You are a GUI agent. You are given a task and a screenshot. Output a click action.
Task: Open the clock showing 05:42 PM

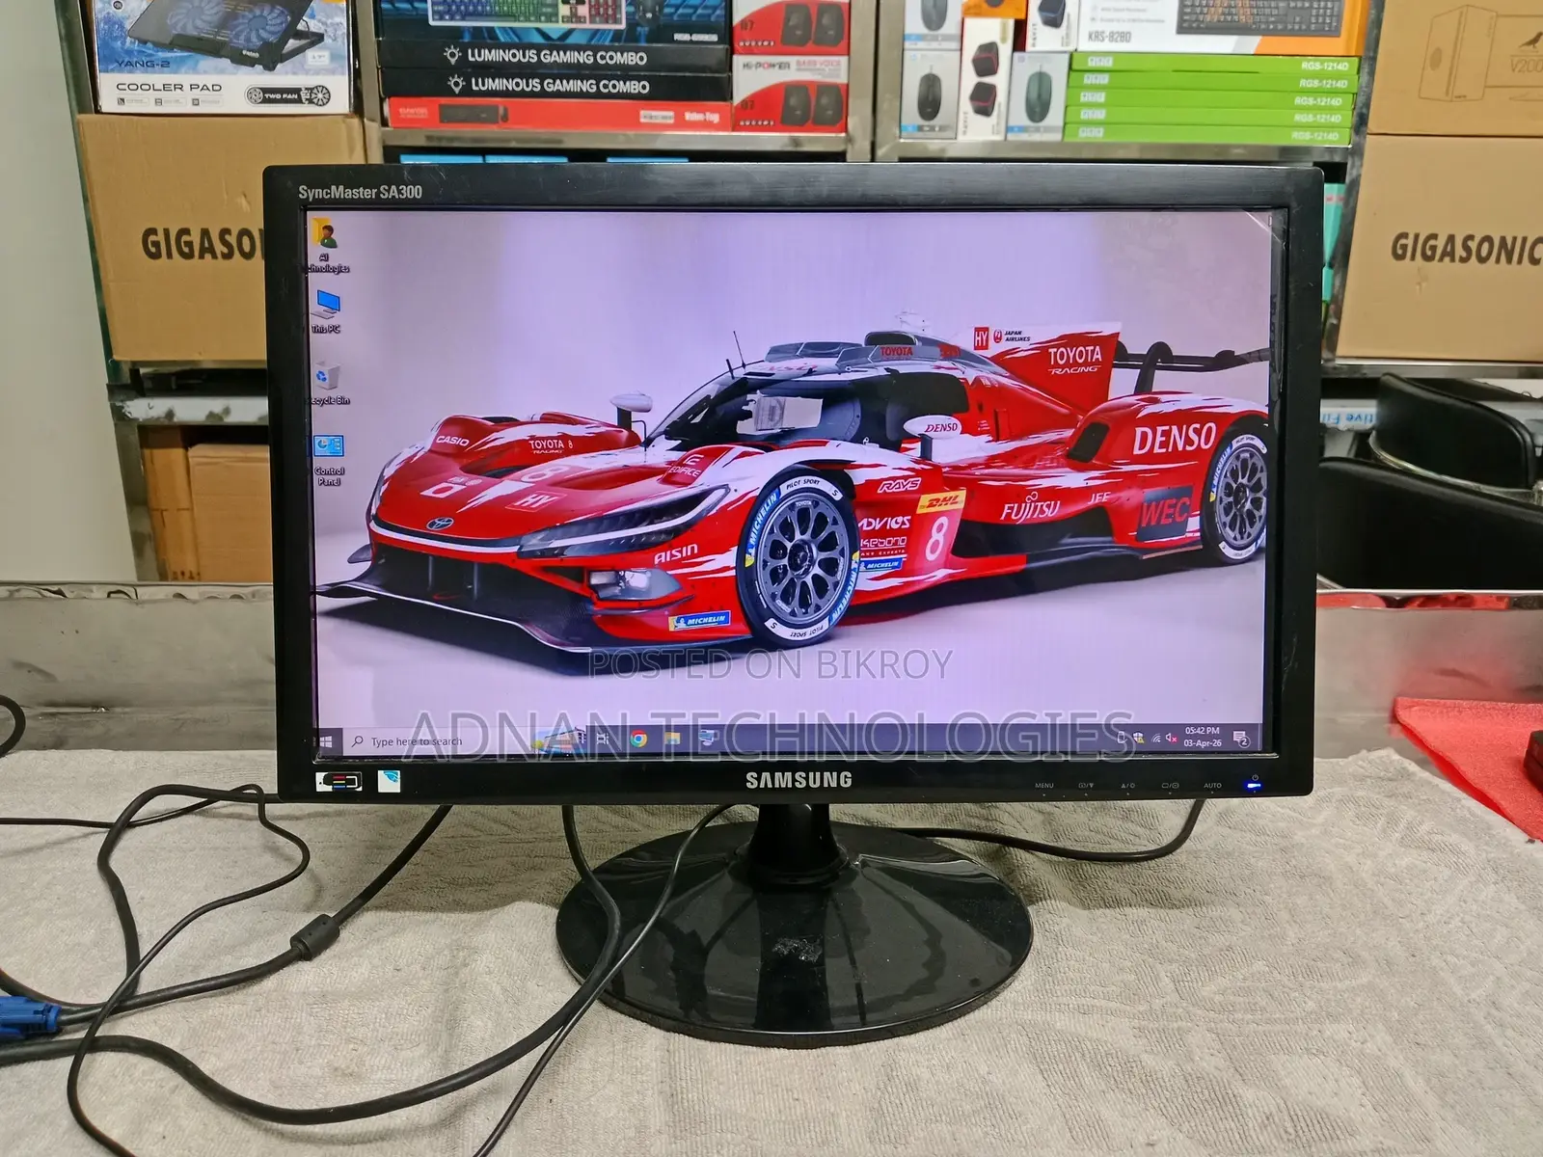1203,738
